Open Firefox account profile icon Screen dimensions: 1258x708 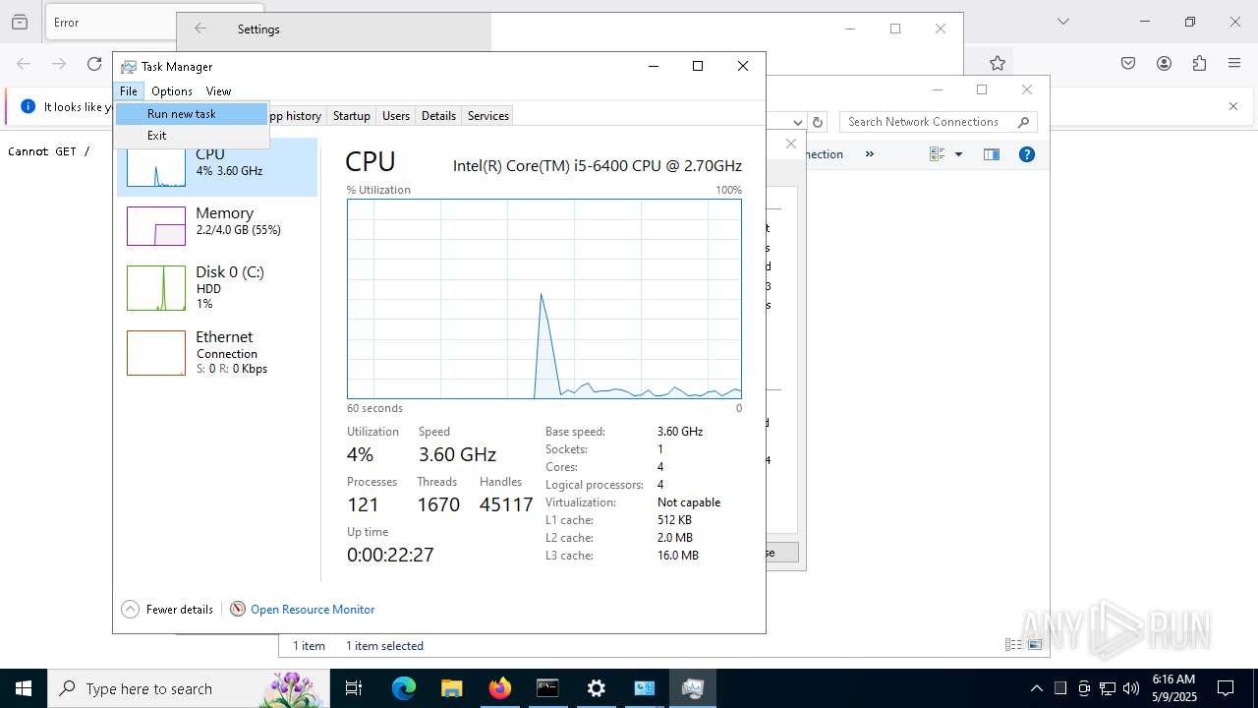tap(1164, 63)
